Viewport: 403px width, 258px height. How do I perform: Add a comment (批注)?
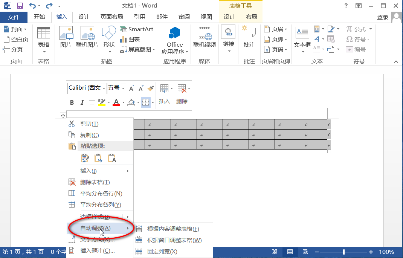(x=249, y=37)
